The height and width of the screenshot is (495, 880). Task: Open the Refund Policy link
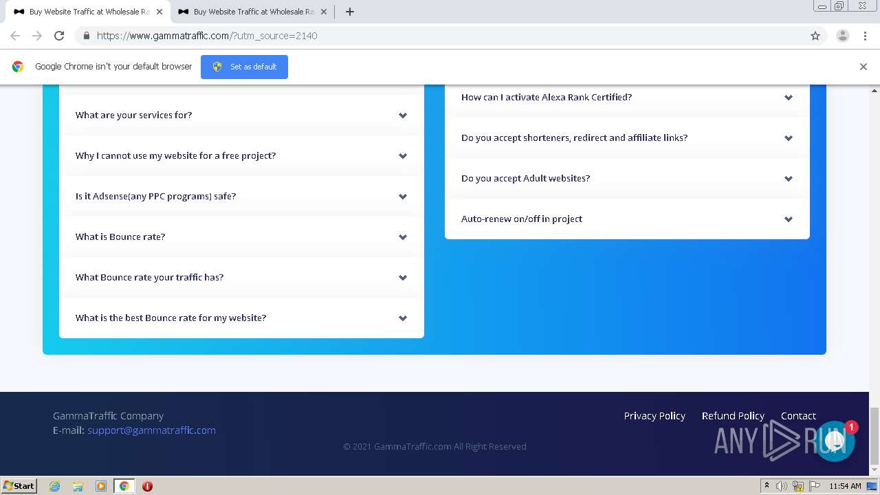[x=733, y=416]
